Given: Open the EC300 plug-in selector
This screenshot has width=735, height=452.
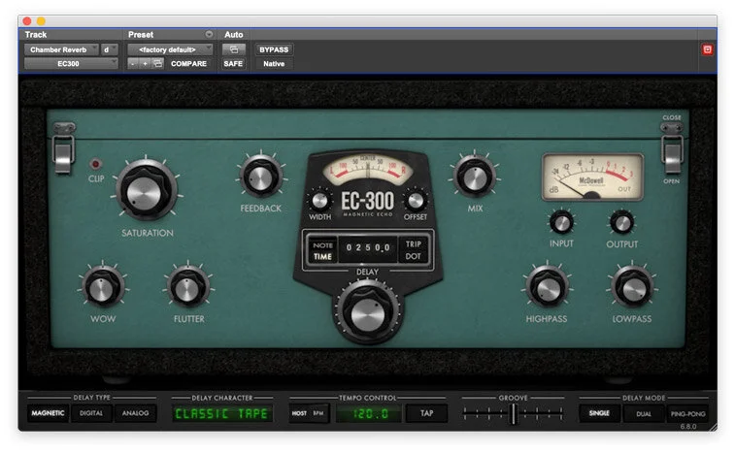Looking at the screenshot, I should (x=71, y=64).
